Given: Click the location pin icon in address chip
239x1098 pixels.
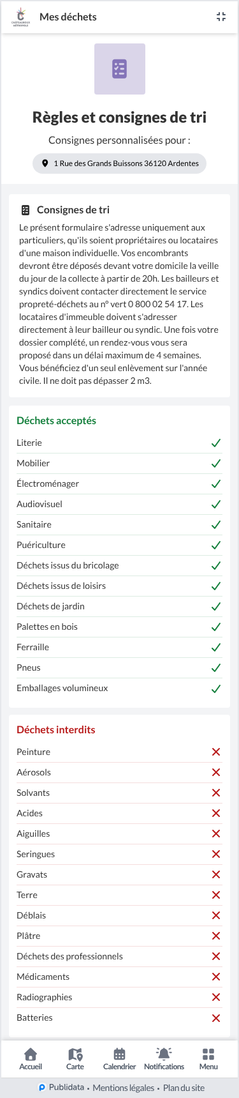Looking at the screenshot, I should pyautogui.click(x=45, y=164).
